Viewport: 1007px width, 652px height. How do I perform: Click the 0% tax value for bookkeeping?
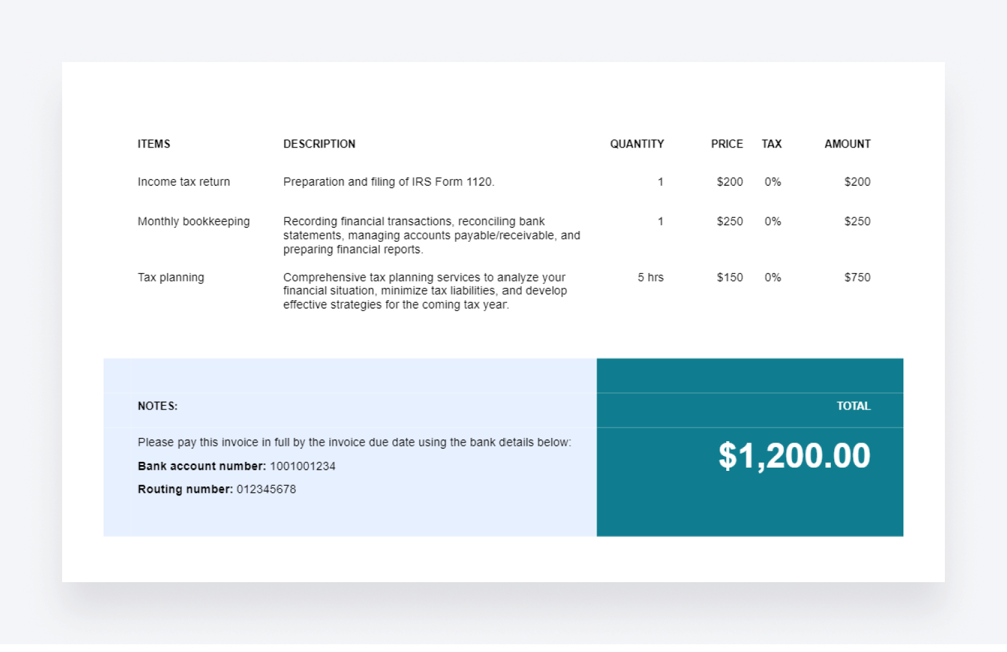(x=772, y=221)
